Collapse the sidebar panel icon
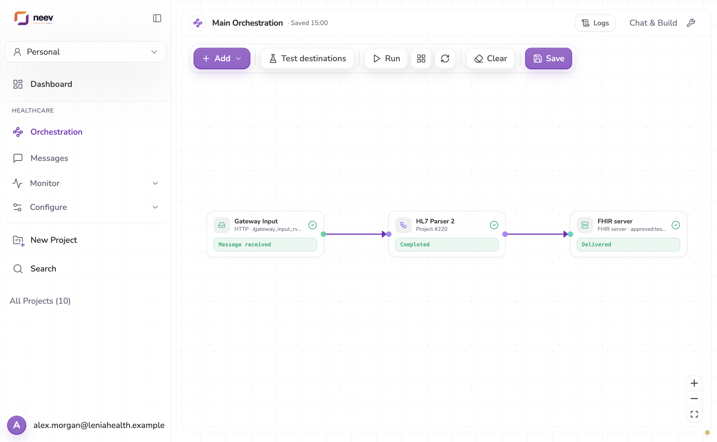This screenshot has width=717, height=442. (x=157, y=18)
